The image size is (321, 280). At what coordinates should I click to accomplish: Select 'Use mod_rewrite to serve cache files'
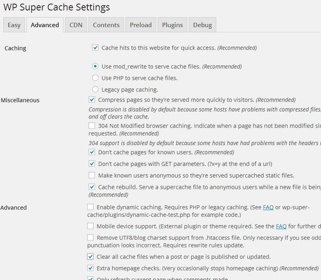point(95,66)
